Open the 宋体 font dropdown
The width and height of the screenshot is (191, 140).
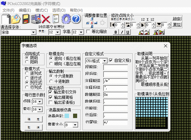(x=33, y=32)
